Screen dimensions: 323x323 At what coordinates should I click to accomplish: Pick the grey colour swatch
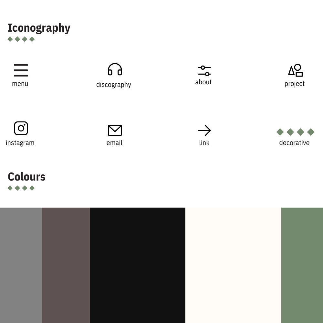tap(21, 265)
